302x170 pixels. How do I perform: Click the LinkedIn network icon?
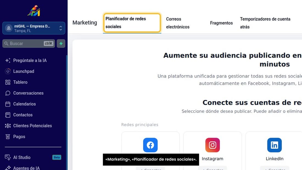coord(275,145)
